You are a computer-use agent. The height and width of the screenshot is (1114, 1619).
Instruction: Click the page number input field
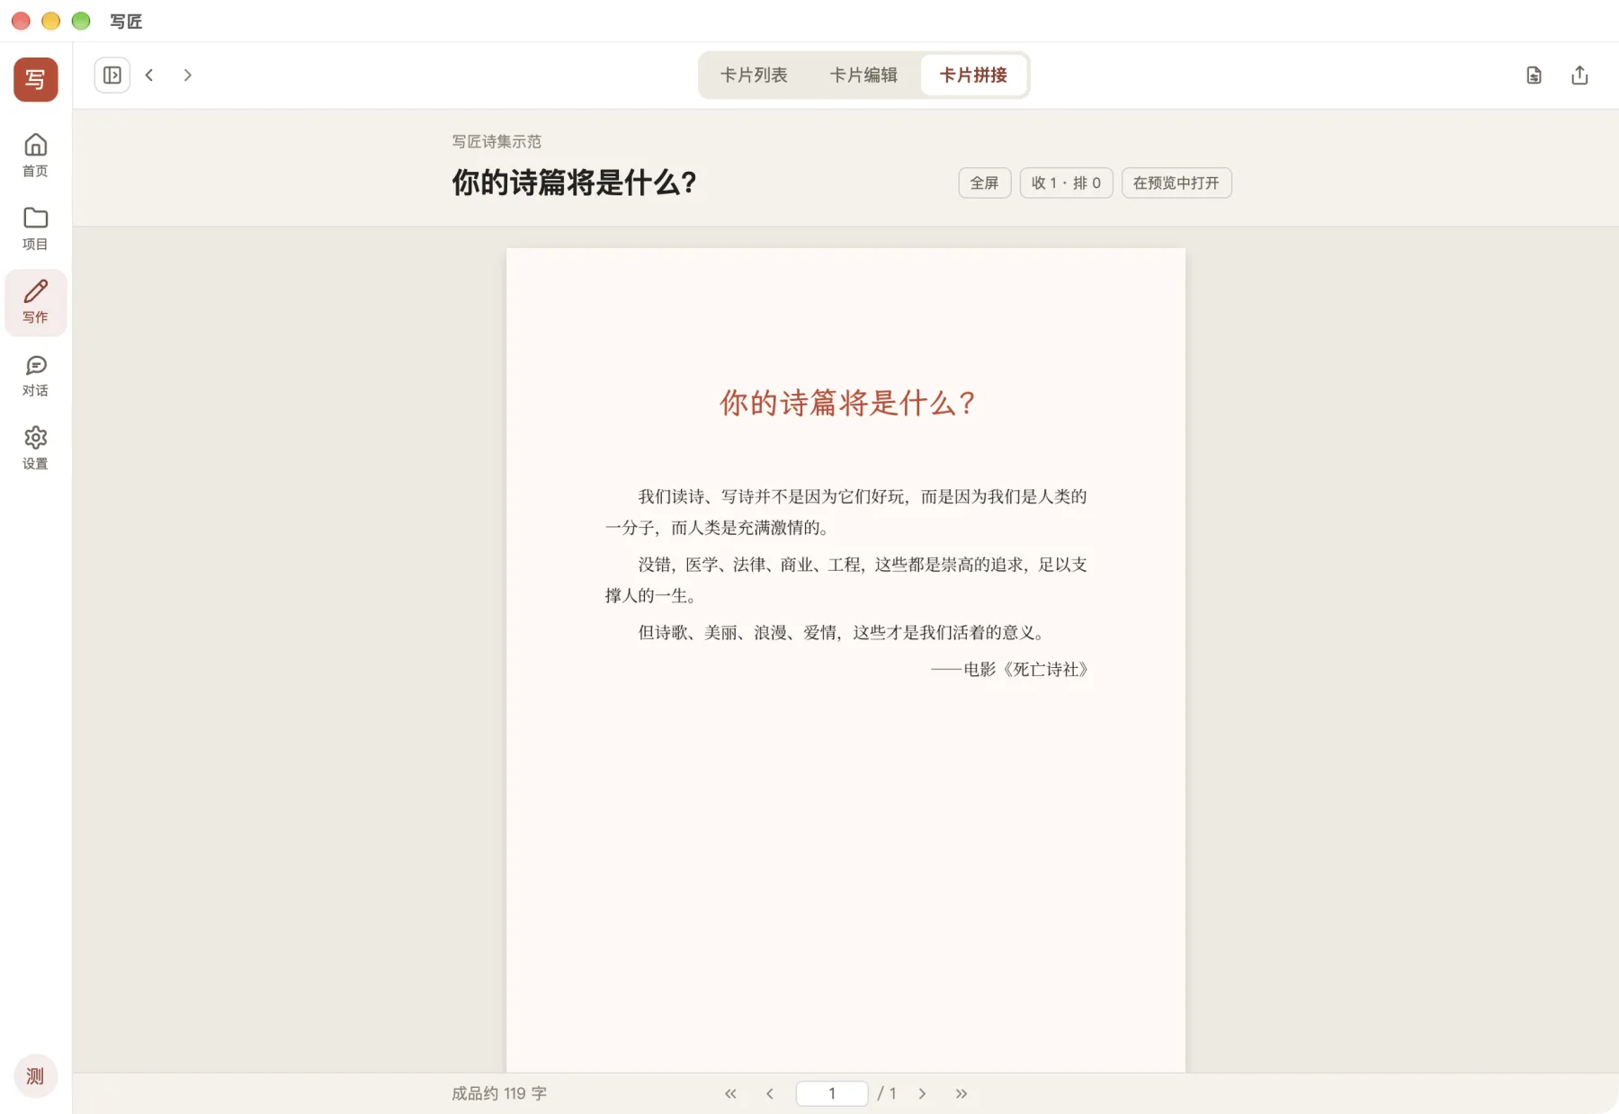coord(832,1093)
